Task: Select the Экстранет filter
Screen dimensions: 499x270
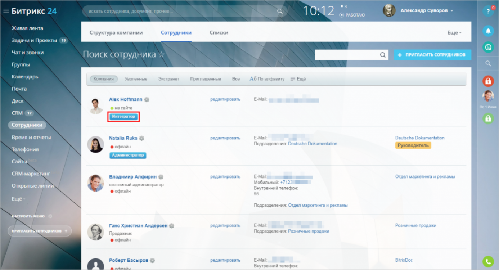Action: point(168,79)
